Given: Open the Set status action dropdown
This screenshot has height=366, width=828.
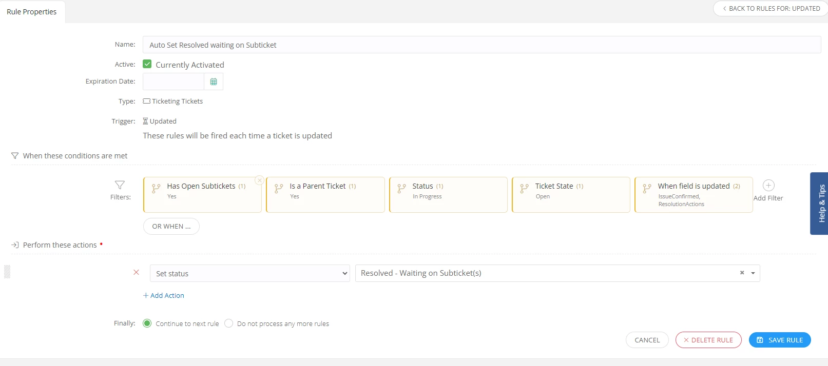Looking at the screenshot, I should 250,273.
